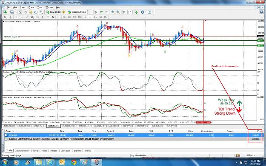This screenshot has width=266, height=166.
Task: Open the View menu
Action: pos(15,8)
